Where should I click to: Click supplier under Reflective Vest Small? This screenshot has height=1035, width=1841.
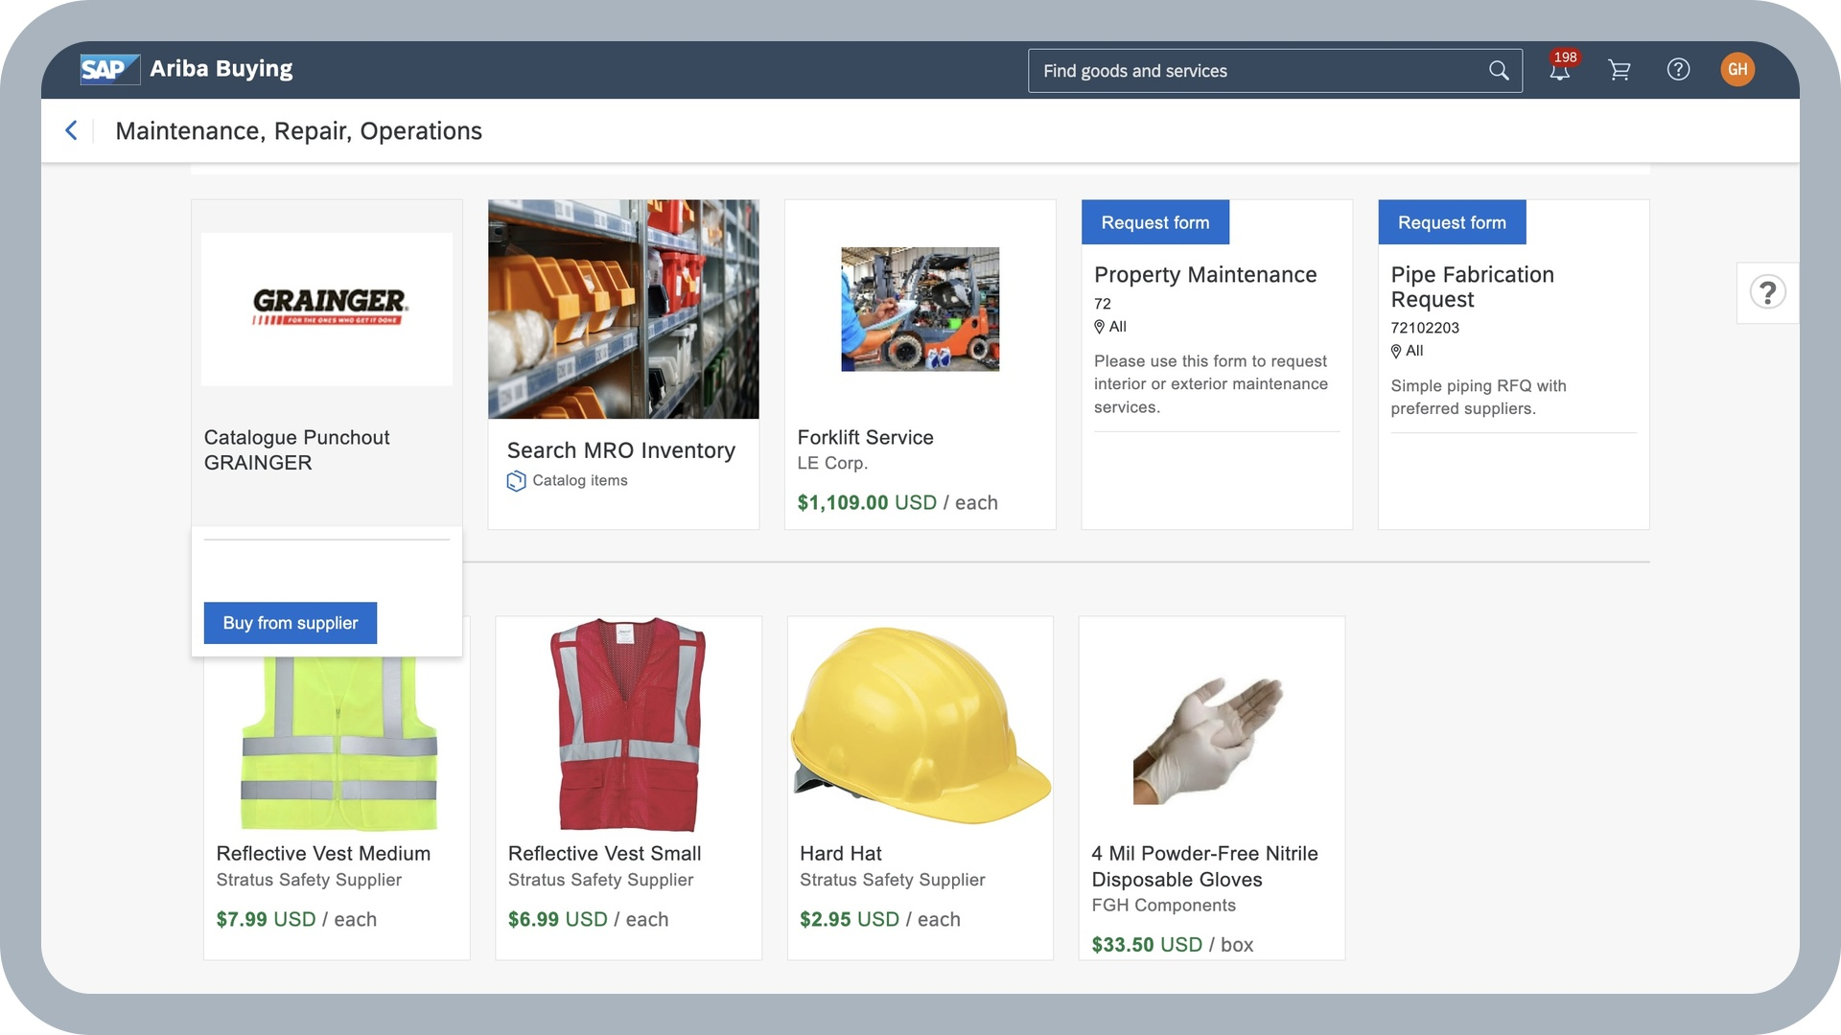click(x=600, y=880)
